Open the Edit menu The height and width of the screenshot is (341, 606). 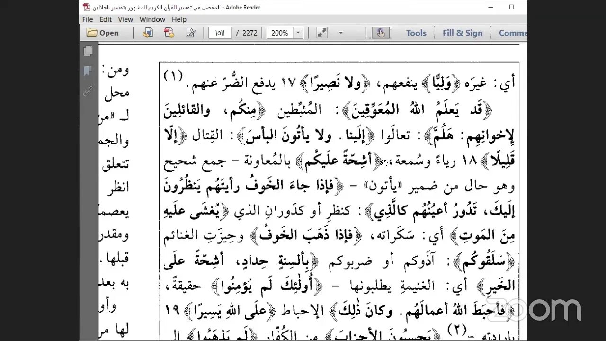tap(106, 19)
